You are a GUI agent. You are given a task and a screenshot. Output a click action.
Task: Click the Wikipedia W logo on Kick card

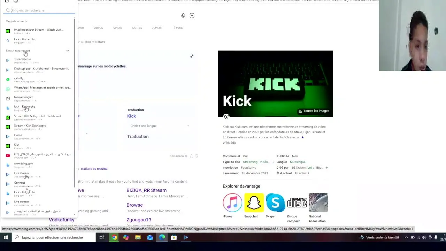(x=226, y=117)
